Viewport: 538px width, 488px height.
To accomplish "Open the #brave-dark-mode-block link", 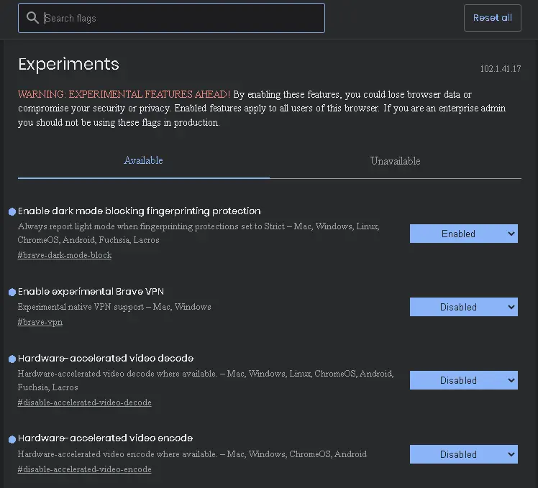I will 65,255.
